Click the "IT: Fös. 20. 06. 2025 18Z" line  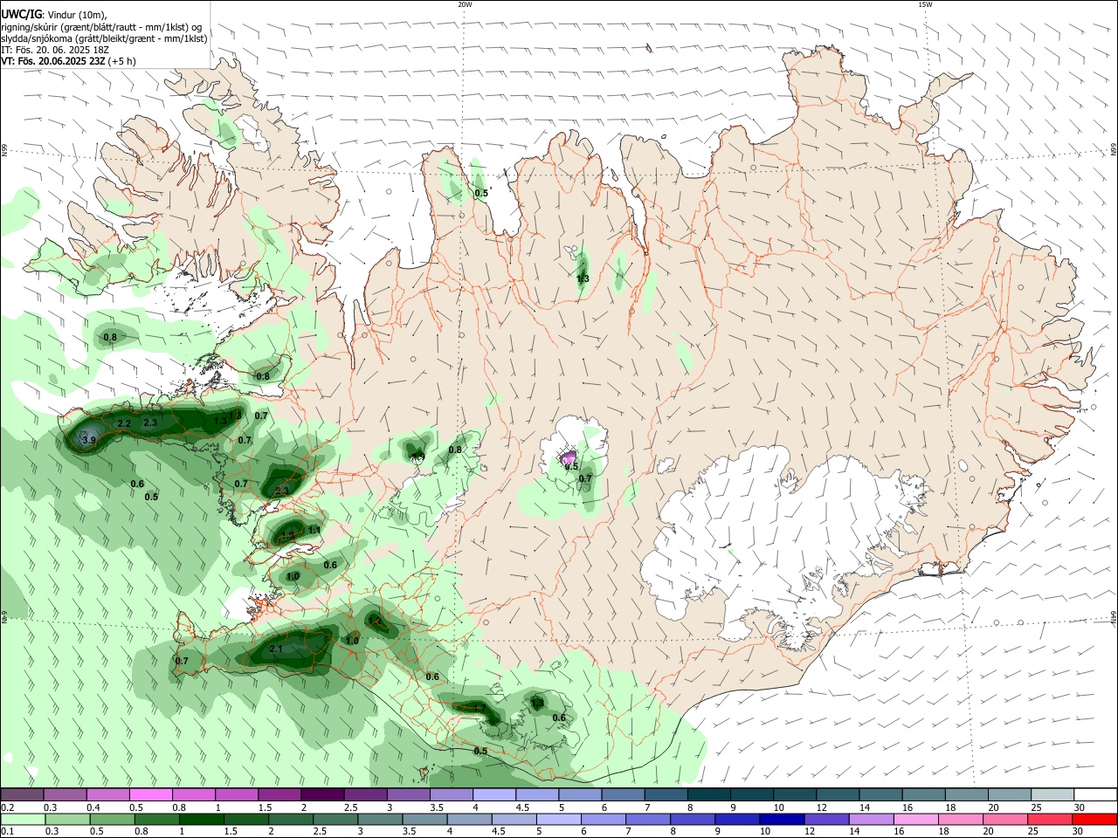click(55, 50)
